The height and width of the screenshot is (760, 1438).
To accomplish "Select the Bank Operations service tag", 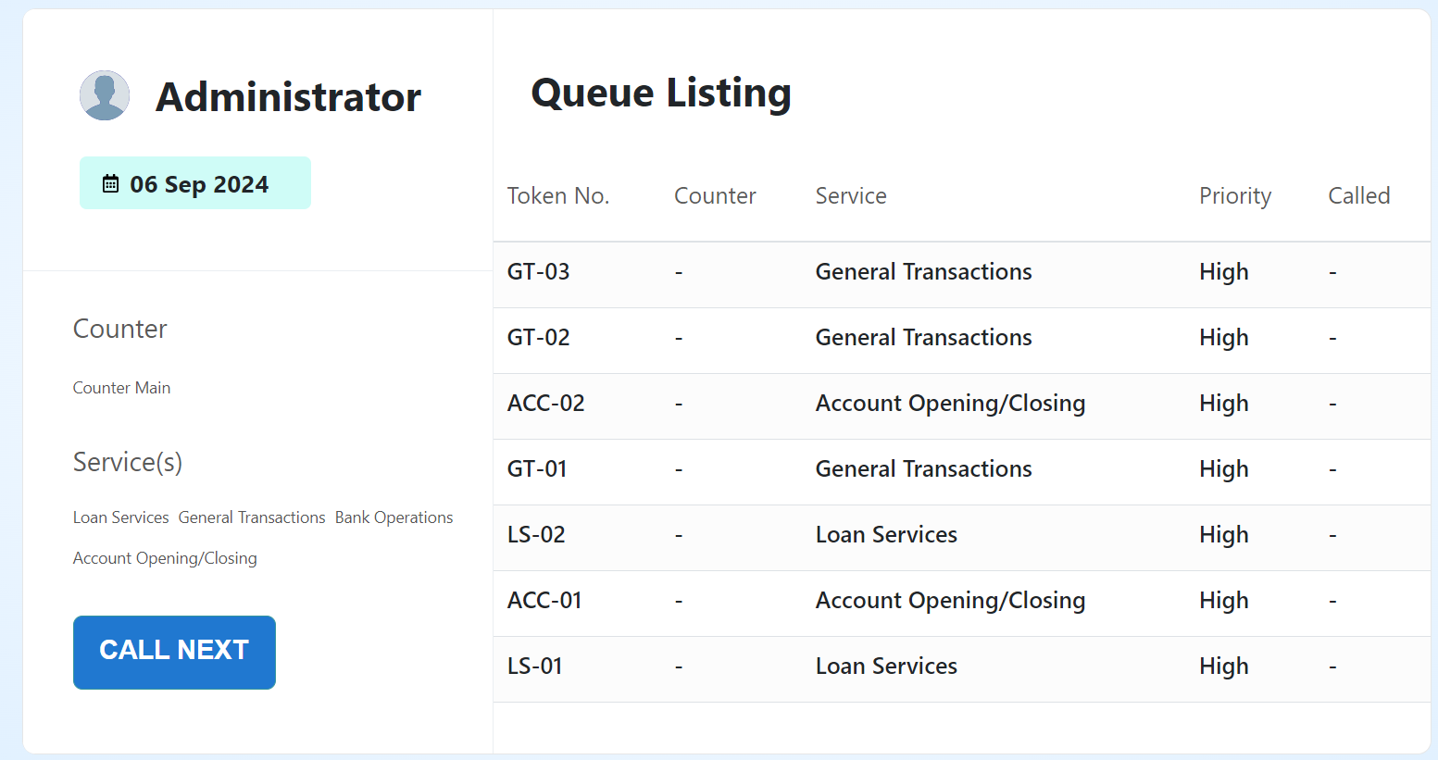I will [x=394, y=517].
